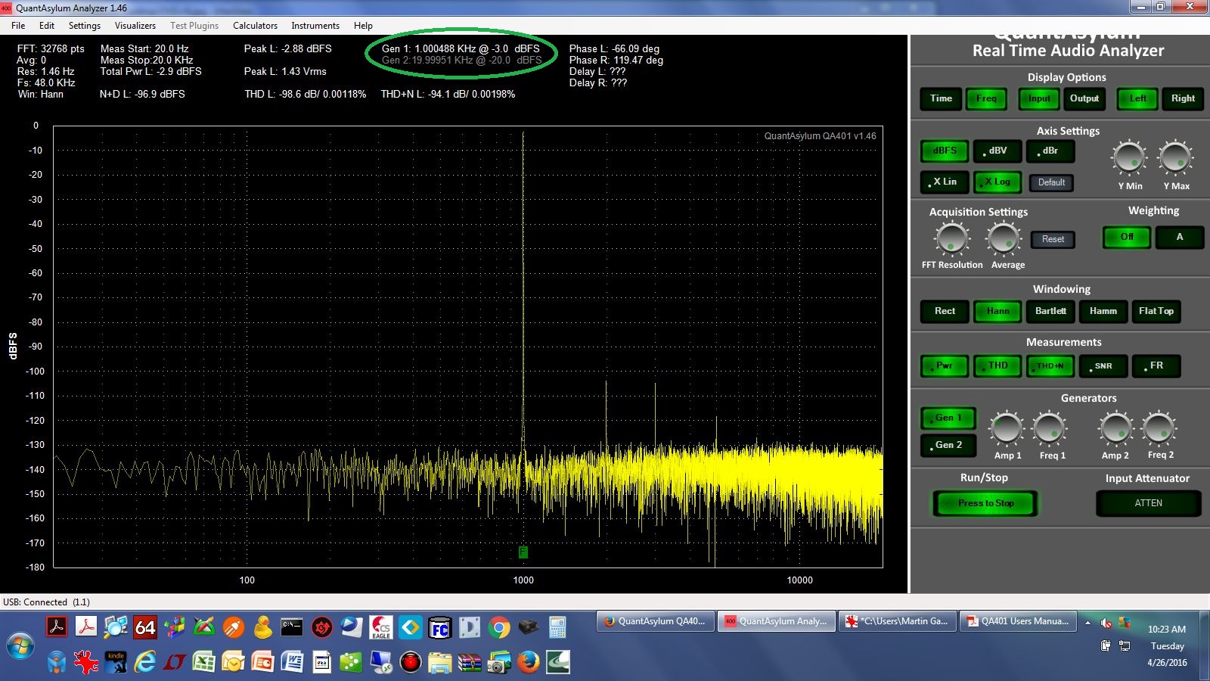Toggle the Left channel display
Viewport: 1210px width, 681px height.
1137,98
